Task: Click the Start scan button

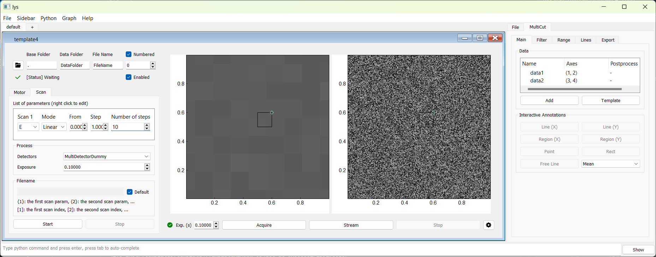Action: 48,224
